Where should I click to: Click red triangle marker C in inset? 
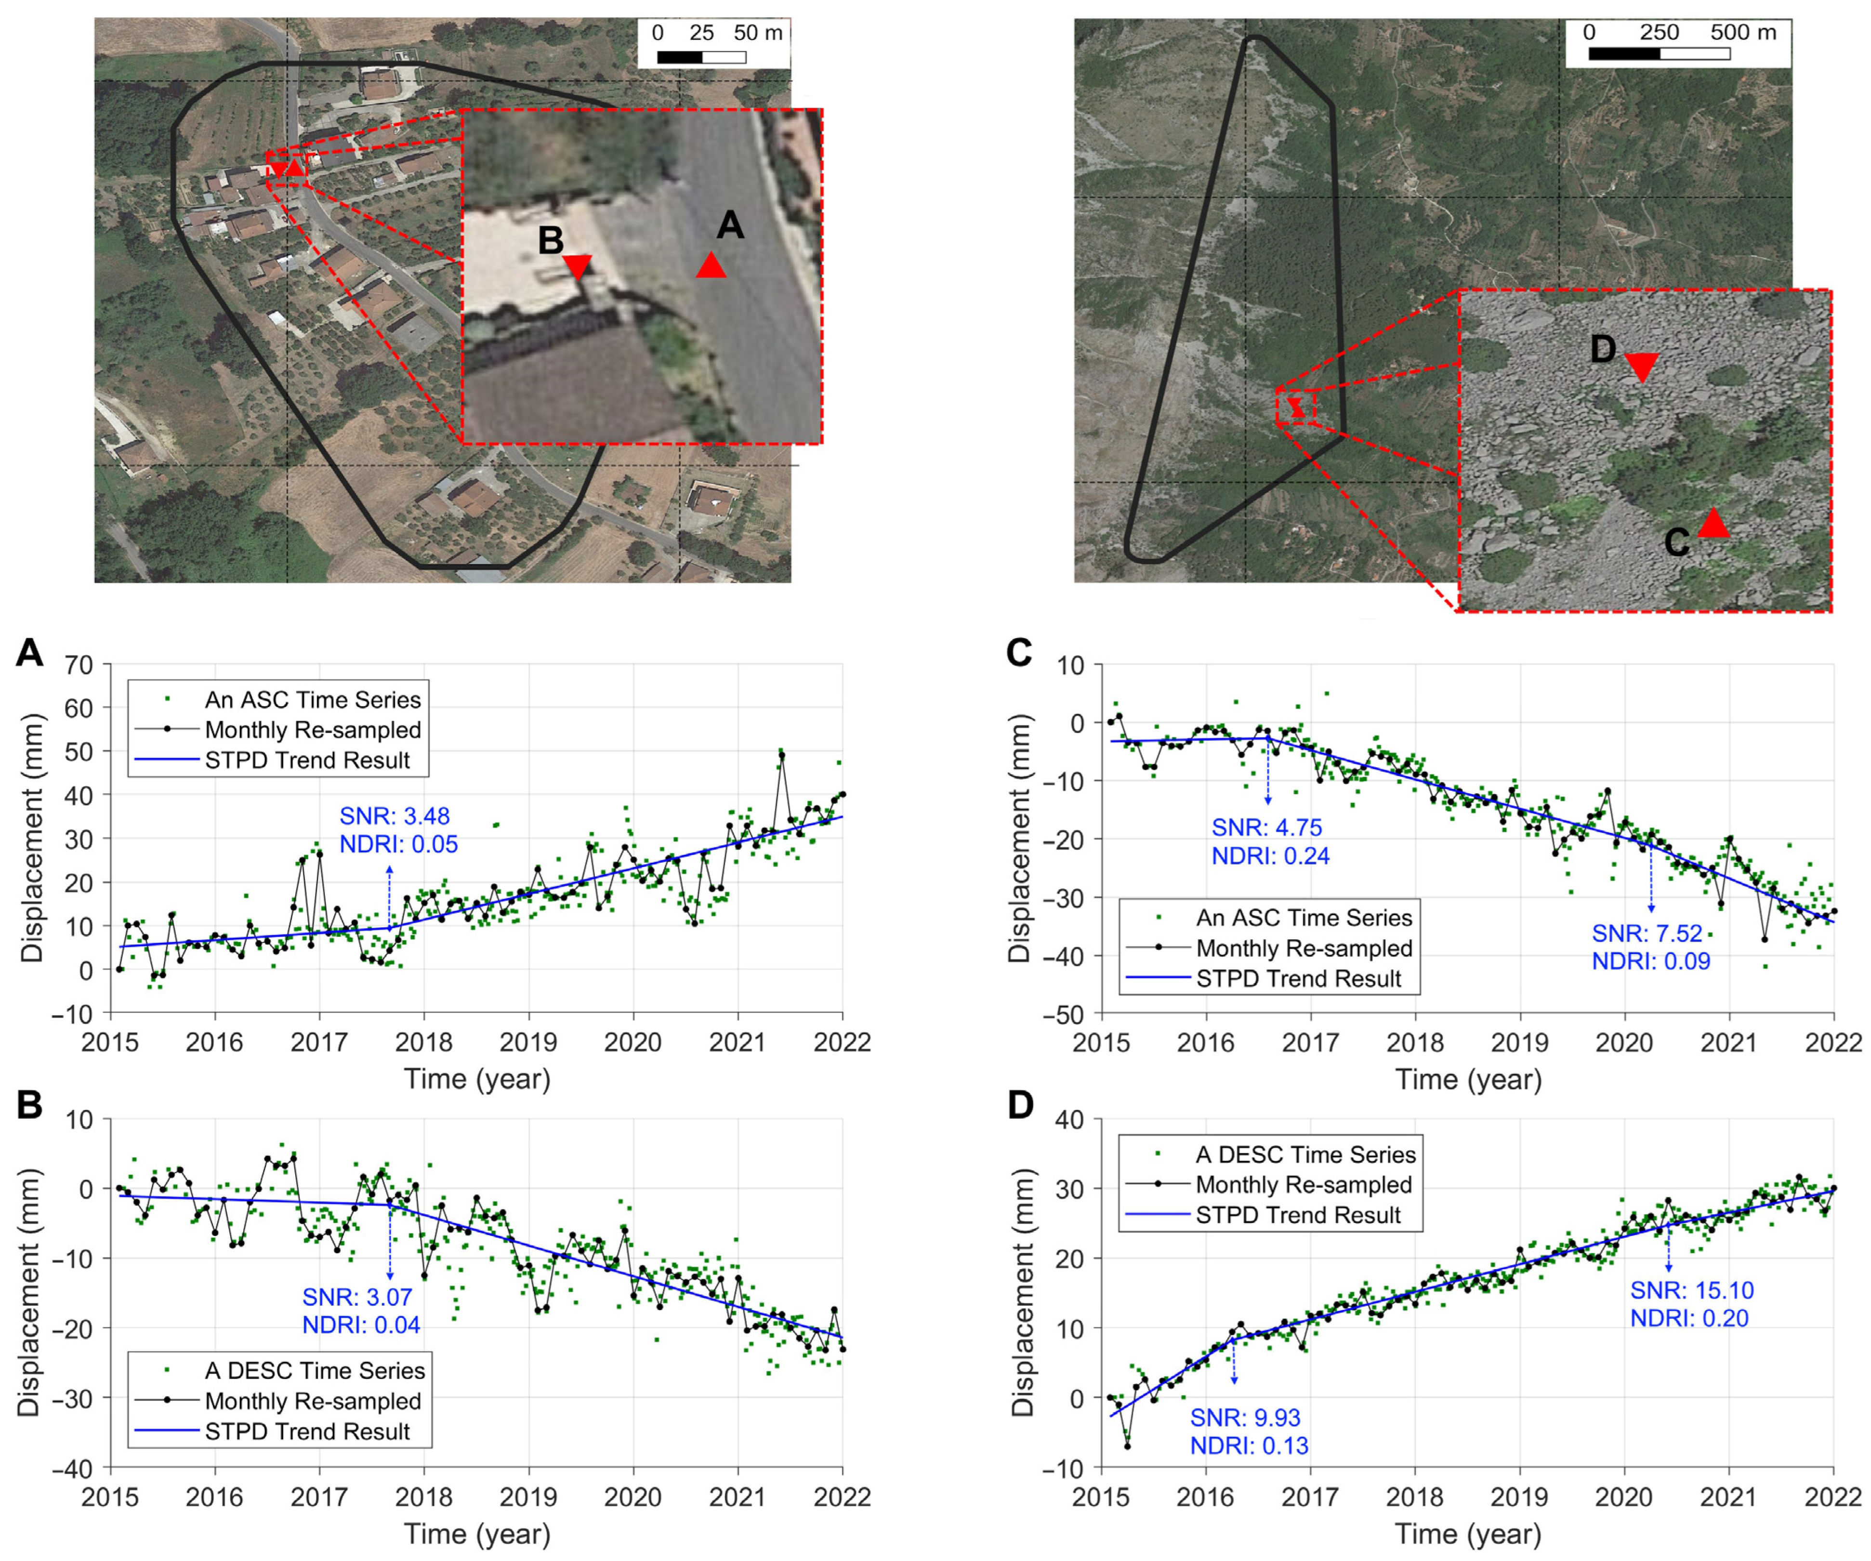click(x=1713, y=525)
